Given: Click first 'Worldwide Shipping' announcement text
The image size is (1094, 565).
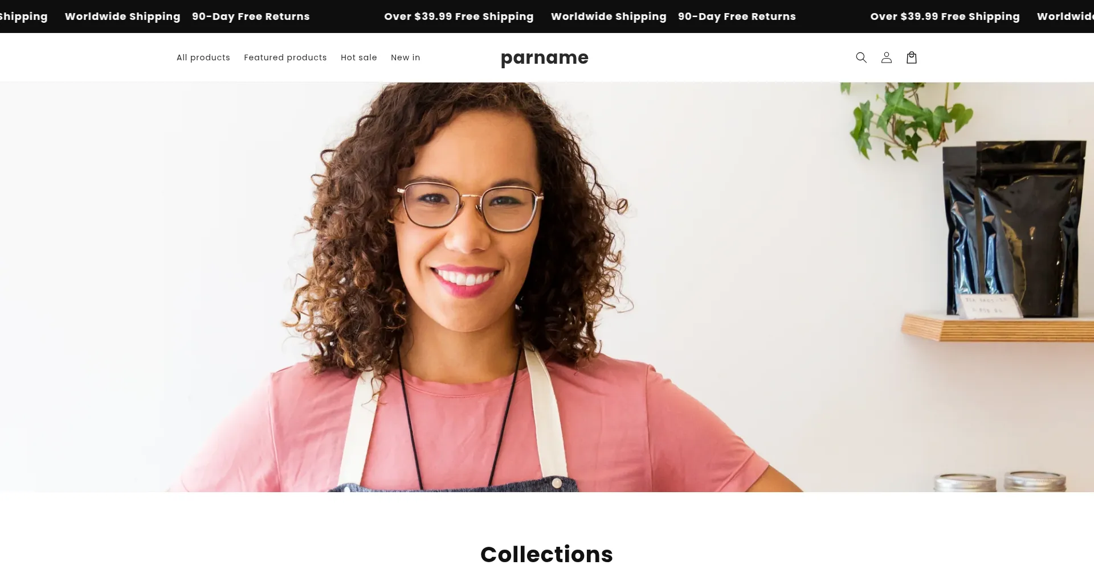Looking at the screenshot, I should [123, 17].
